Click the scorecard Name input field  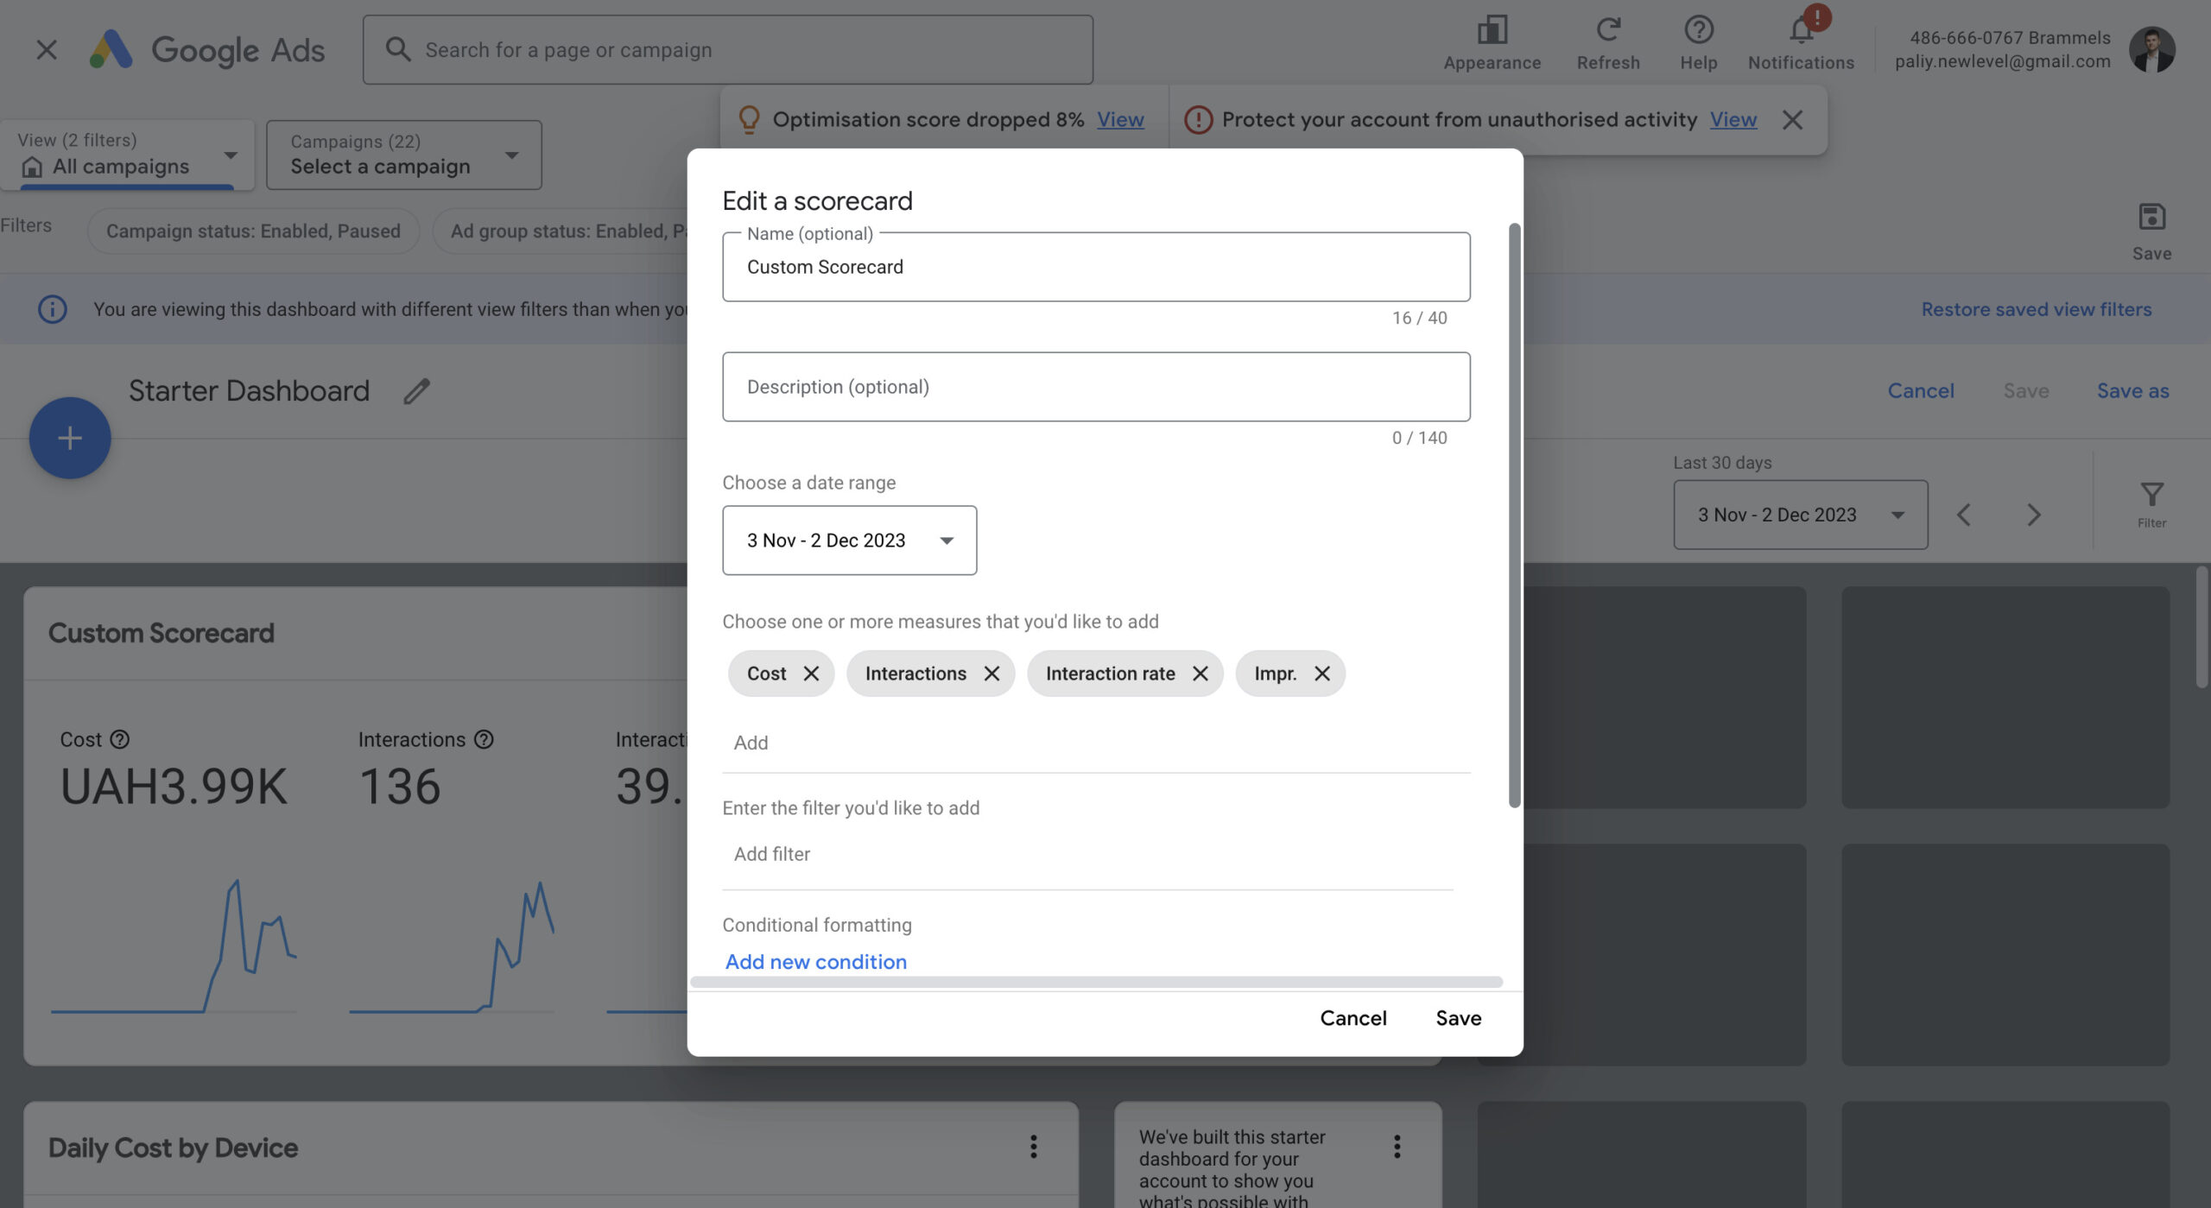tap(1095, 268)
